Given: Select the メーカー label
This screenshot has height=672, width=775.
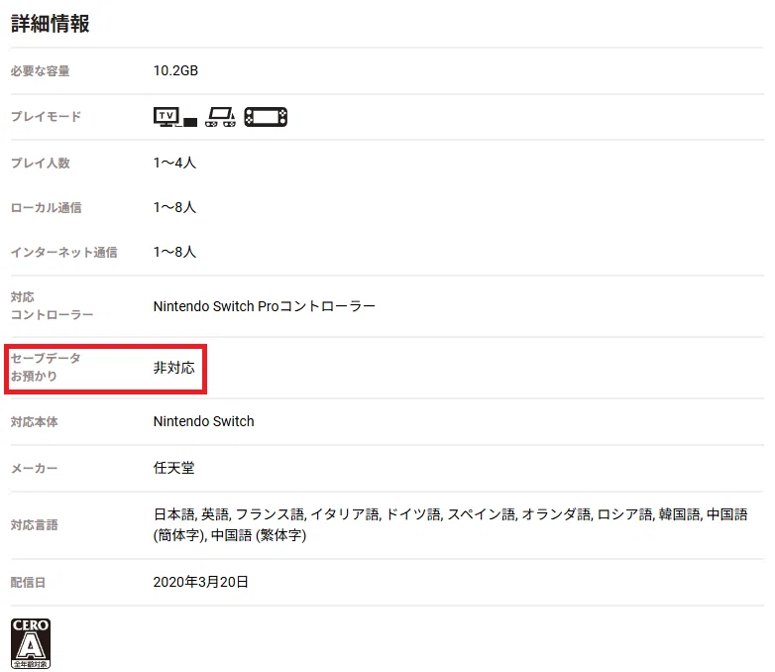Looking at the screenshot, I should pos(34,468).
